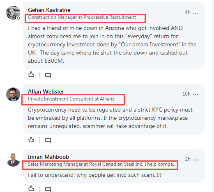
Task: Open the three-dot menu on Allan Webster's comment
Action: 196,94
